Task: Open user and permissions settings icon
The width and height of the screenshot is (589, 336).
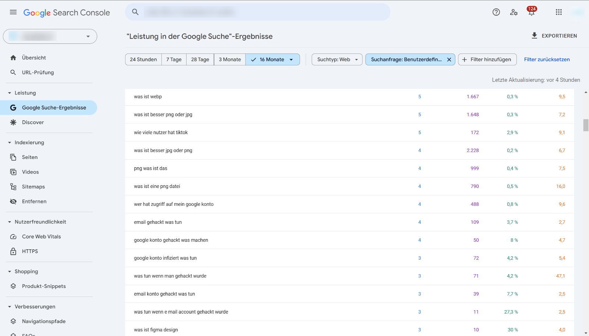Action: coord(514,12)
